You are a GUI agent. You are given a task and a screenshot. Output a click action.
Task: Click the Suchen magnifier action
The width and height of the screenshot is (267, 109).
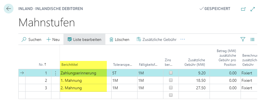[x=32, y=39]
